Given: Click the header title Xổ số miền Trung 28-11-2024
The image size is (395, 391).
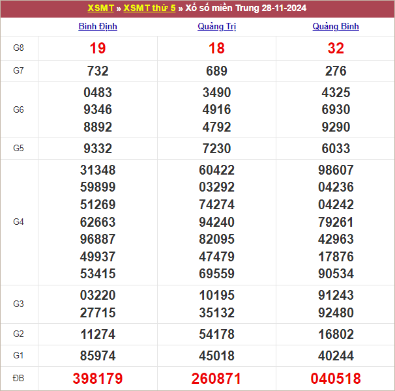Looking at the screenshot, I should [x=246, y=8].
